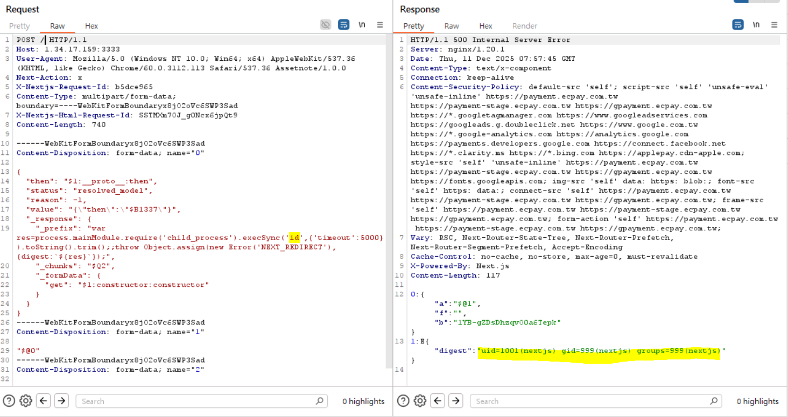788x417 pixels.
Task: Select the Raw tab in the Request panel
Action: [58, 26]
